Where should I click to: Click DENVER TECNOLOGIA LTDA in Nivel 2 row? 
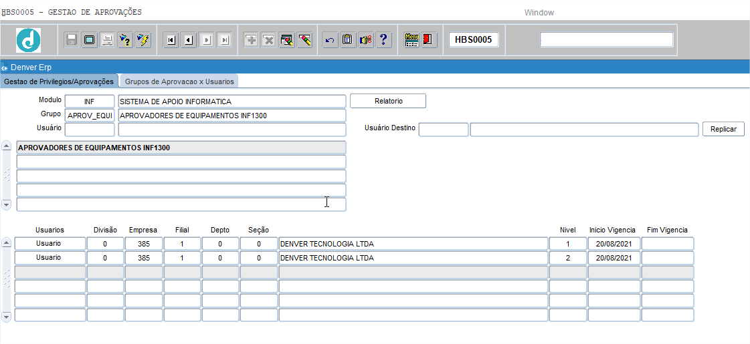pyautogui.click(x=413, y=258)
